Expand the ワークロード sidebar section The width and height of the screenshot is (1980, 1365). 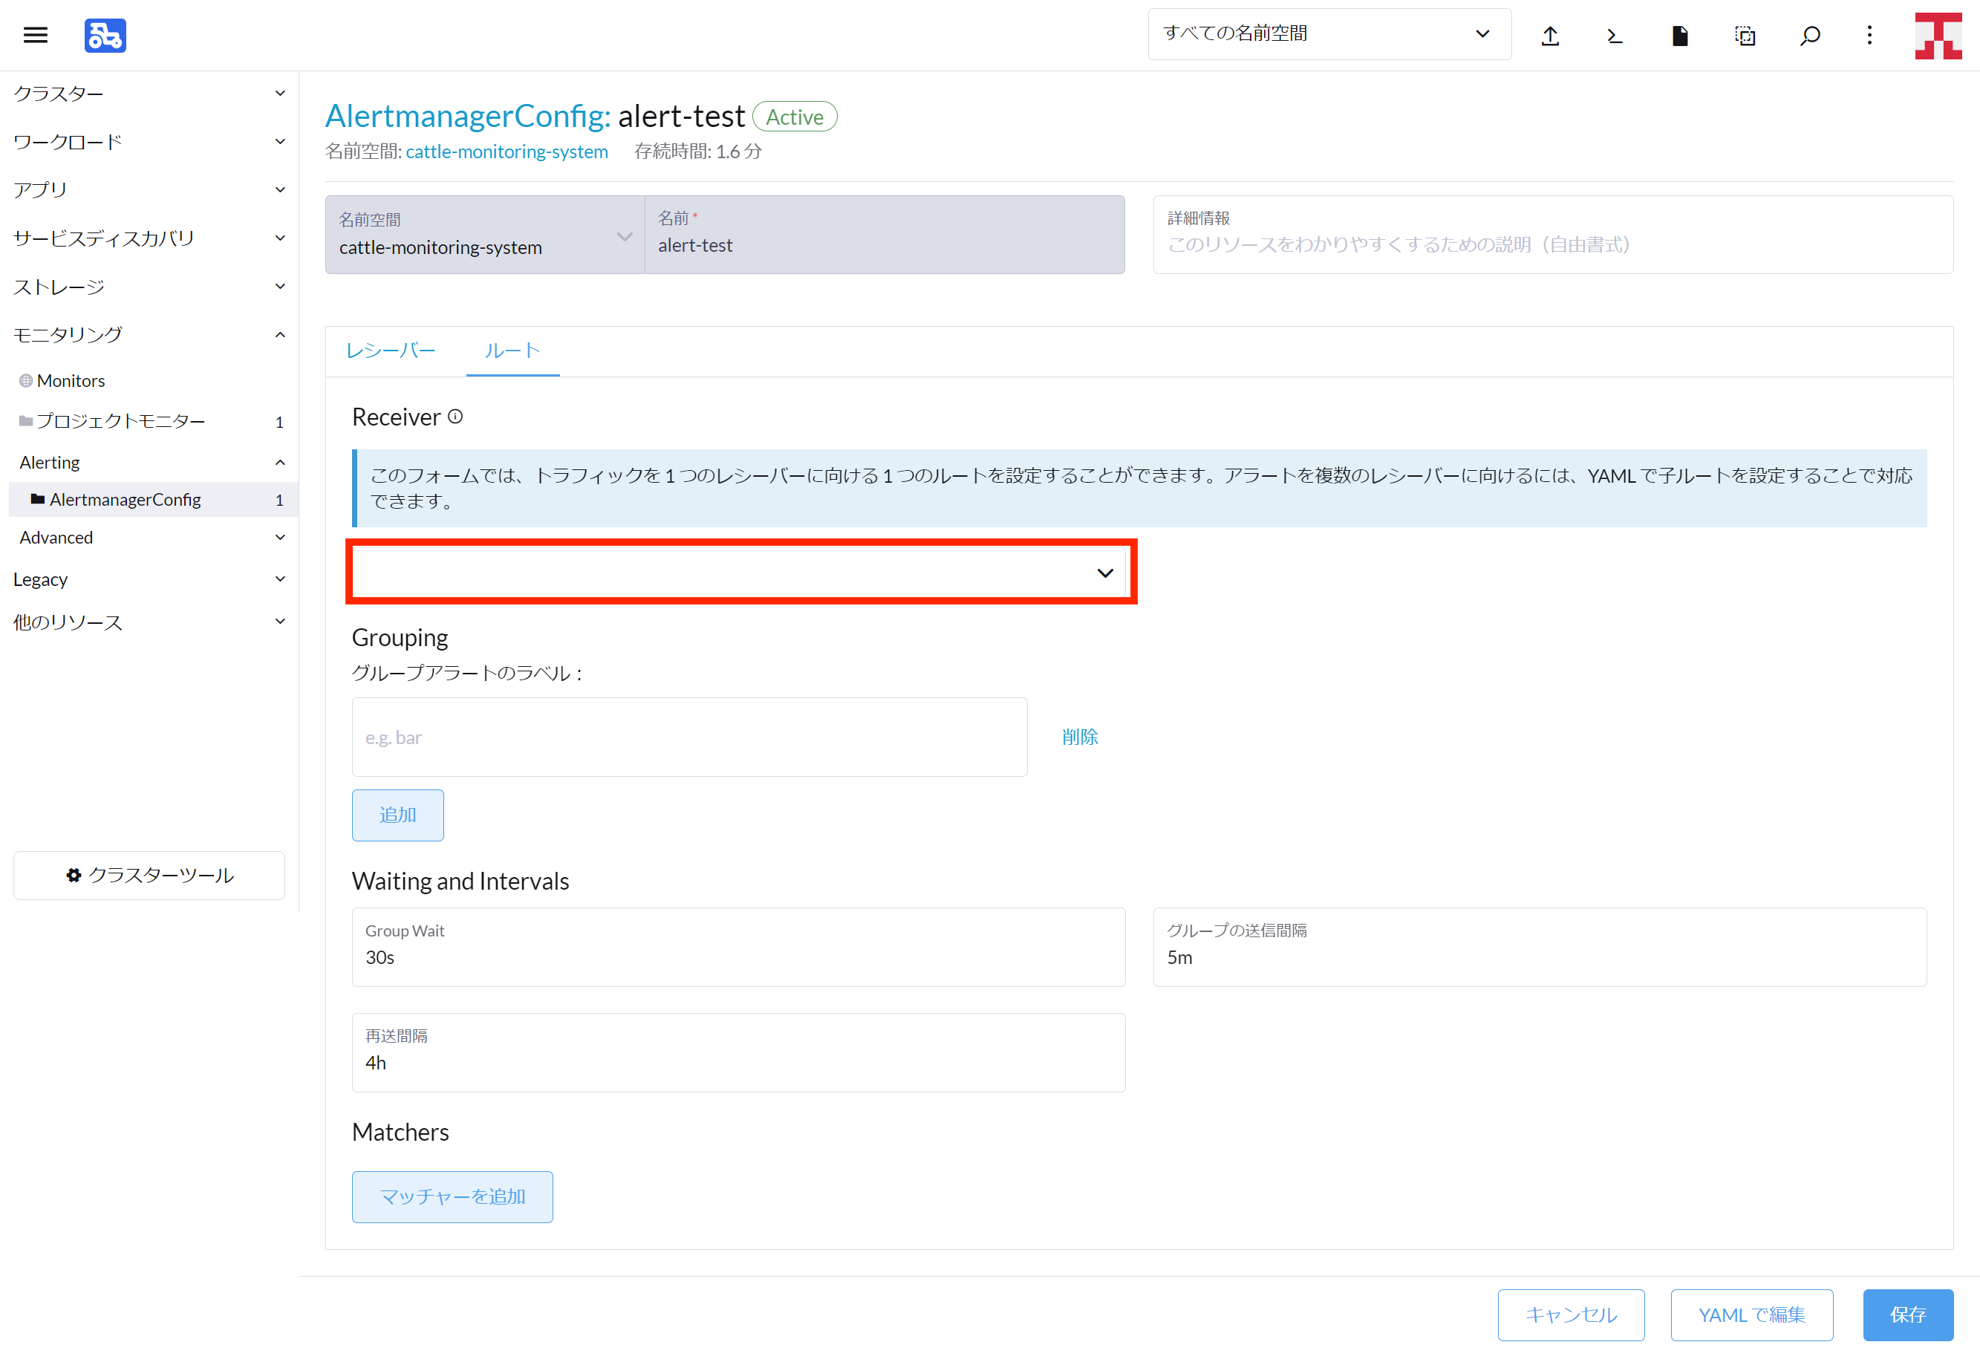pos(149,141)
